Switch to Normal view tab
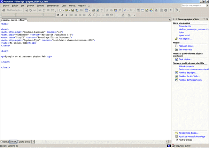Viewport: 209px width, 148px height. pos(5,142)
